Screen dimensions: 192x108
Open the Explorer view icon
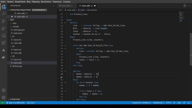click(x=4, y=7)
